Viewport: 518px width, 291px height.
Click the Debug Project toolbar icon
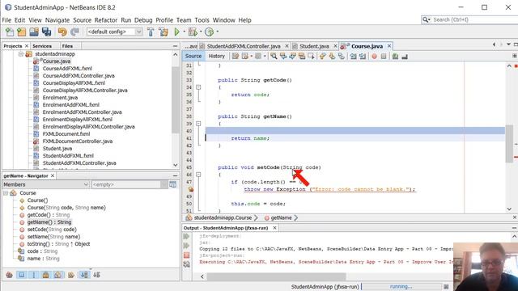pyautogui.click(x=193, y=32)
